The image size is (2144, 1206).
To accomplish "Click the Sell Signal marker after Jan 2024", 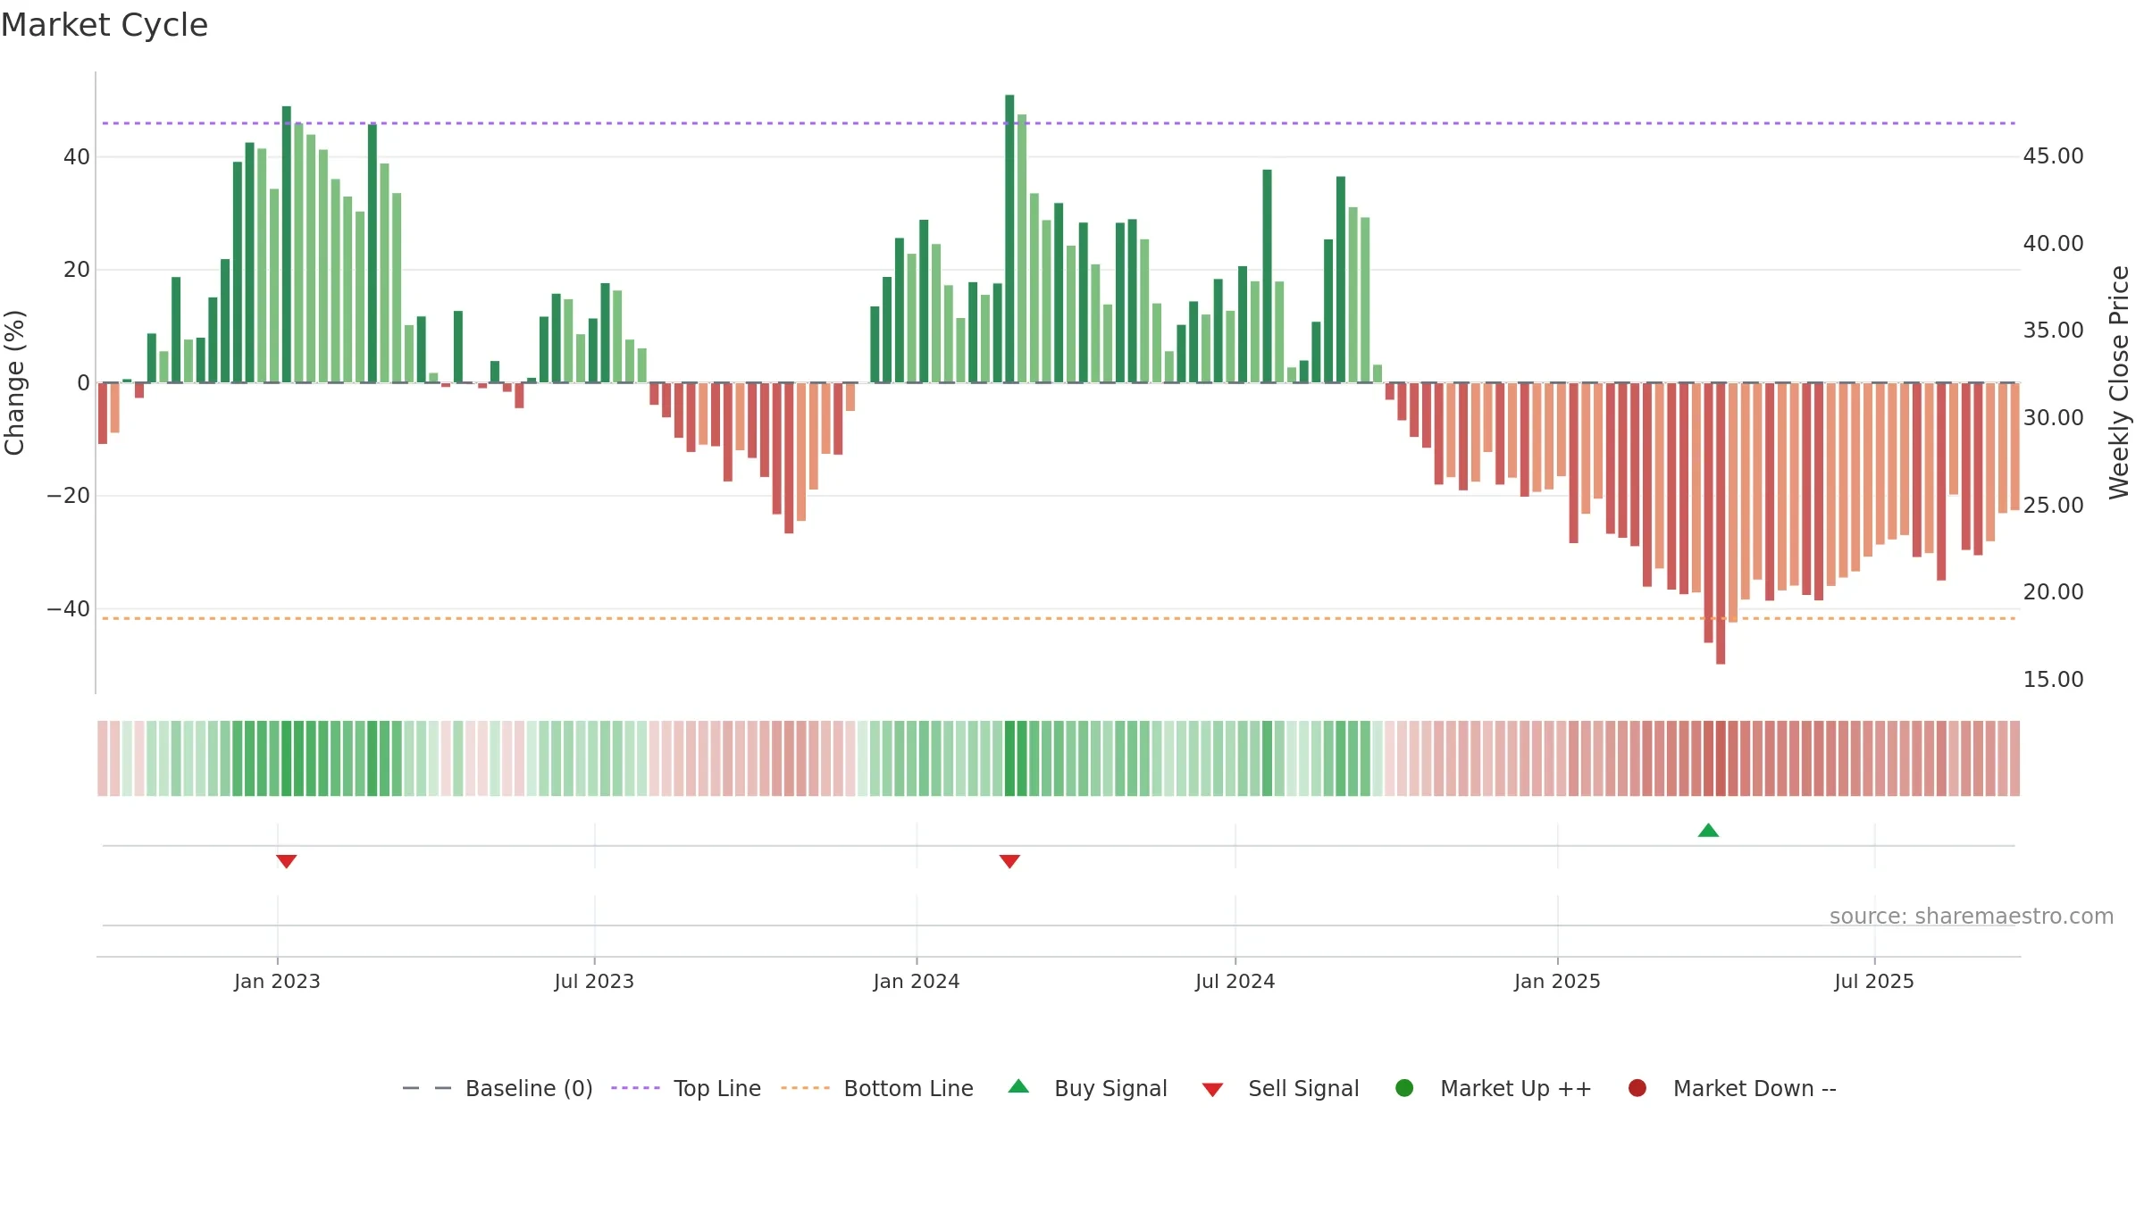I will click(x=1009, y=861).
